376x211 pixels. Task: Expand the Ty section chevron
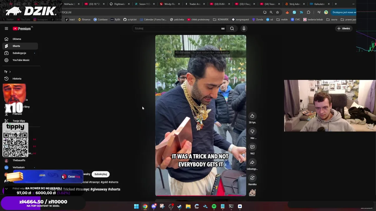(10, 72)
